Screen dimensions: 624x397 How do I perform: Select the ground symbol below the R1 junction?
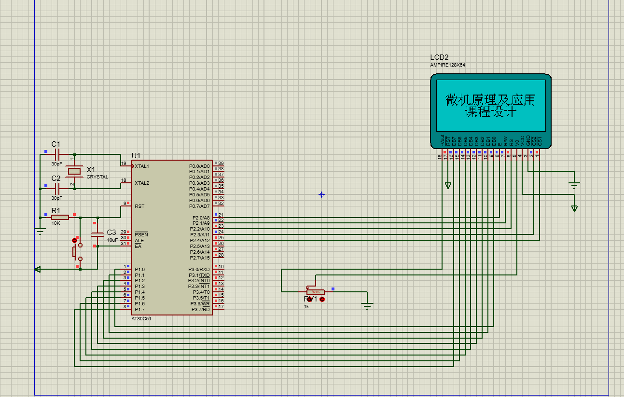click(x=40, y=232)
